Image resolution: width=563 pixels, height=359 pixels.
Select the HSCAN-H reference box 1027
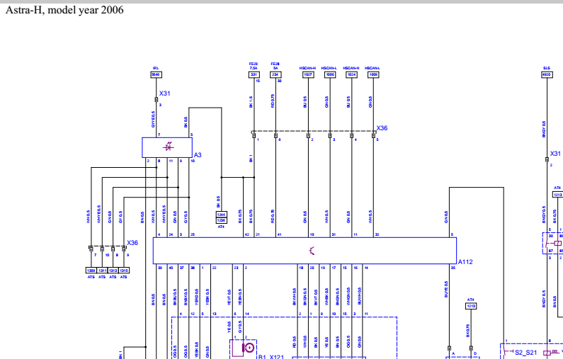[308, 74]
